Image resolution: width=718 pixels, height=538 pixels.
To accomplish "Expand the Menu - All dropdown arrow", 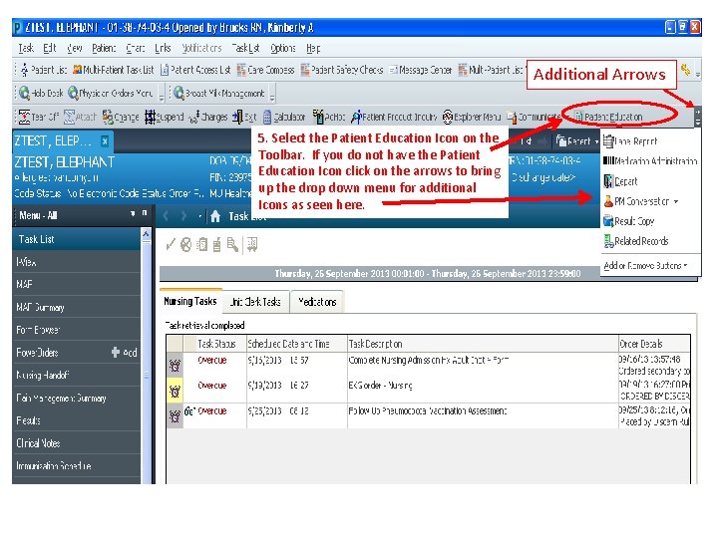I will [133, 213].
